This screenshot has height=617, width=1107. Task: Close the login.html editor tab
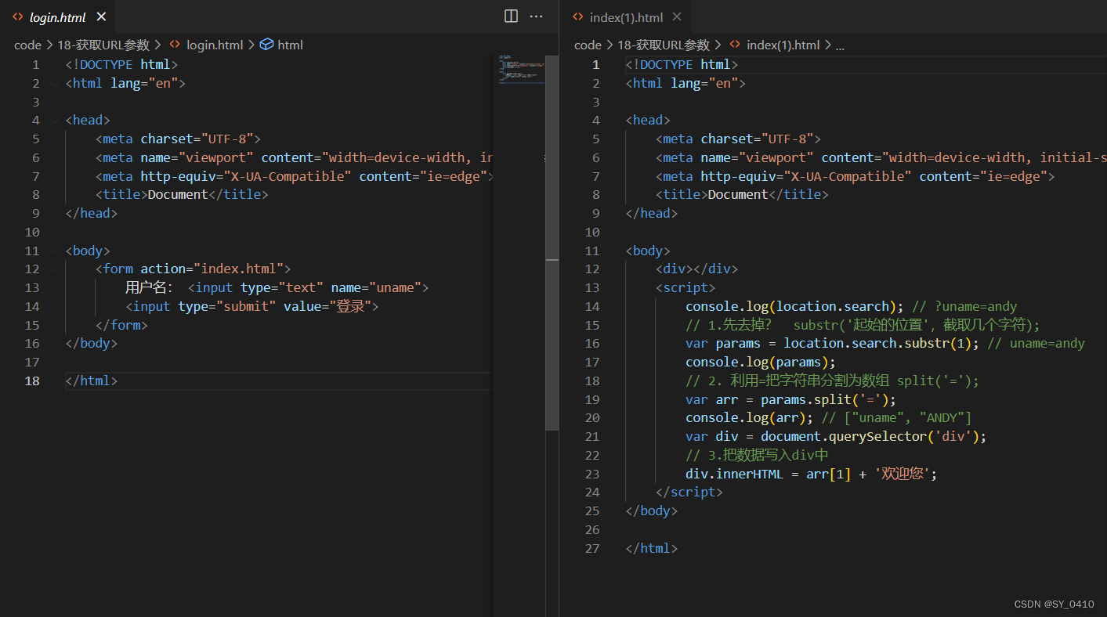pyautogui.click(x=100, y=16)
